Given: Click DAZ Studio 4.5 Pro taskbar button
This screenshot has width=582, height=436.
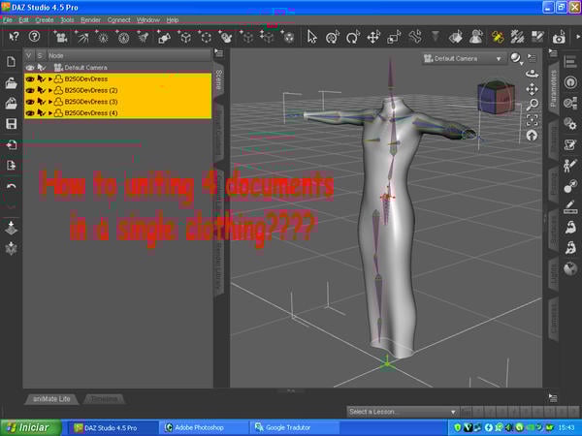Looking at the screenshot, I should 113,428.
